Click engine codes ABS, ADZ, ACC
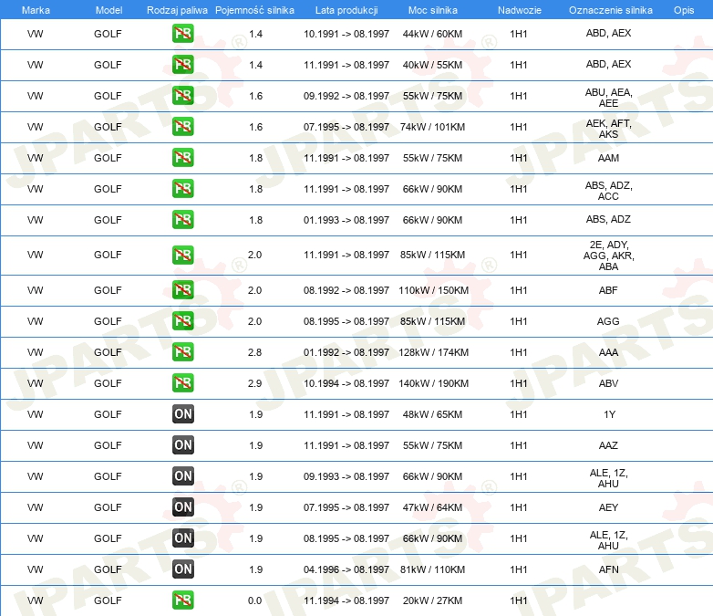The height and width of the screenshot is (616, 713). point(608,191)
